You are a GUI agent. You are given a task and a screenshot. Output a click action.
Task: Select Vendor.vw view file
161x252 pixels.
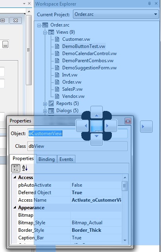point(73,96)
